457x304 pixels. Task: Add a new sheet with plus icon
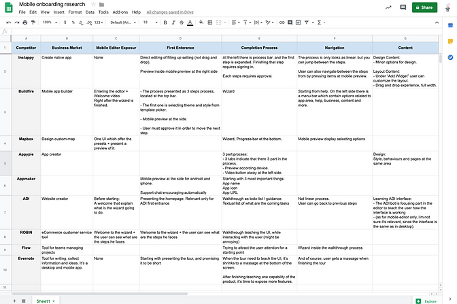[14, 301]
